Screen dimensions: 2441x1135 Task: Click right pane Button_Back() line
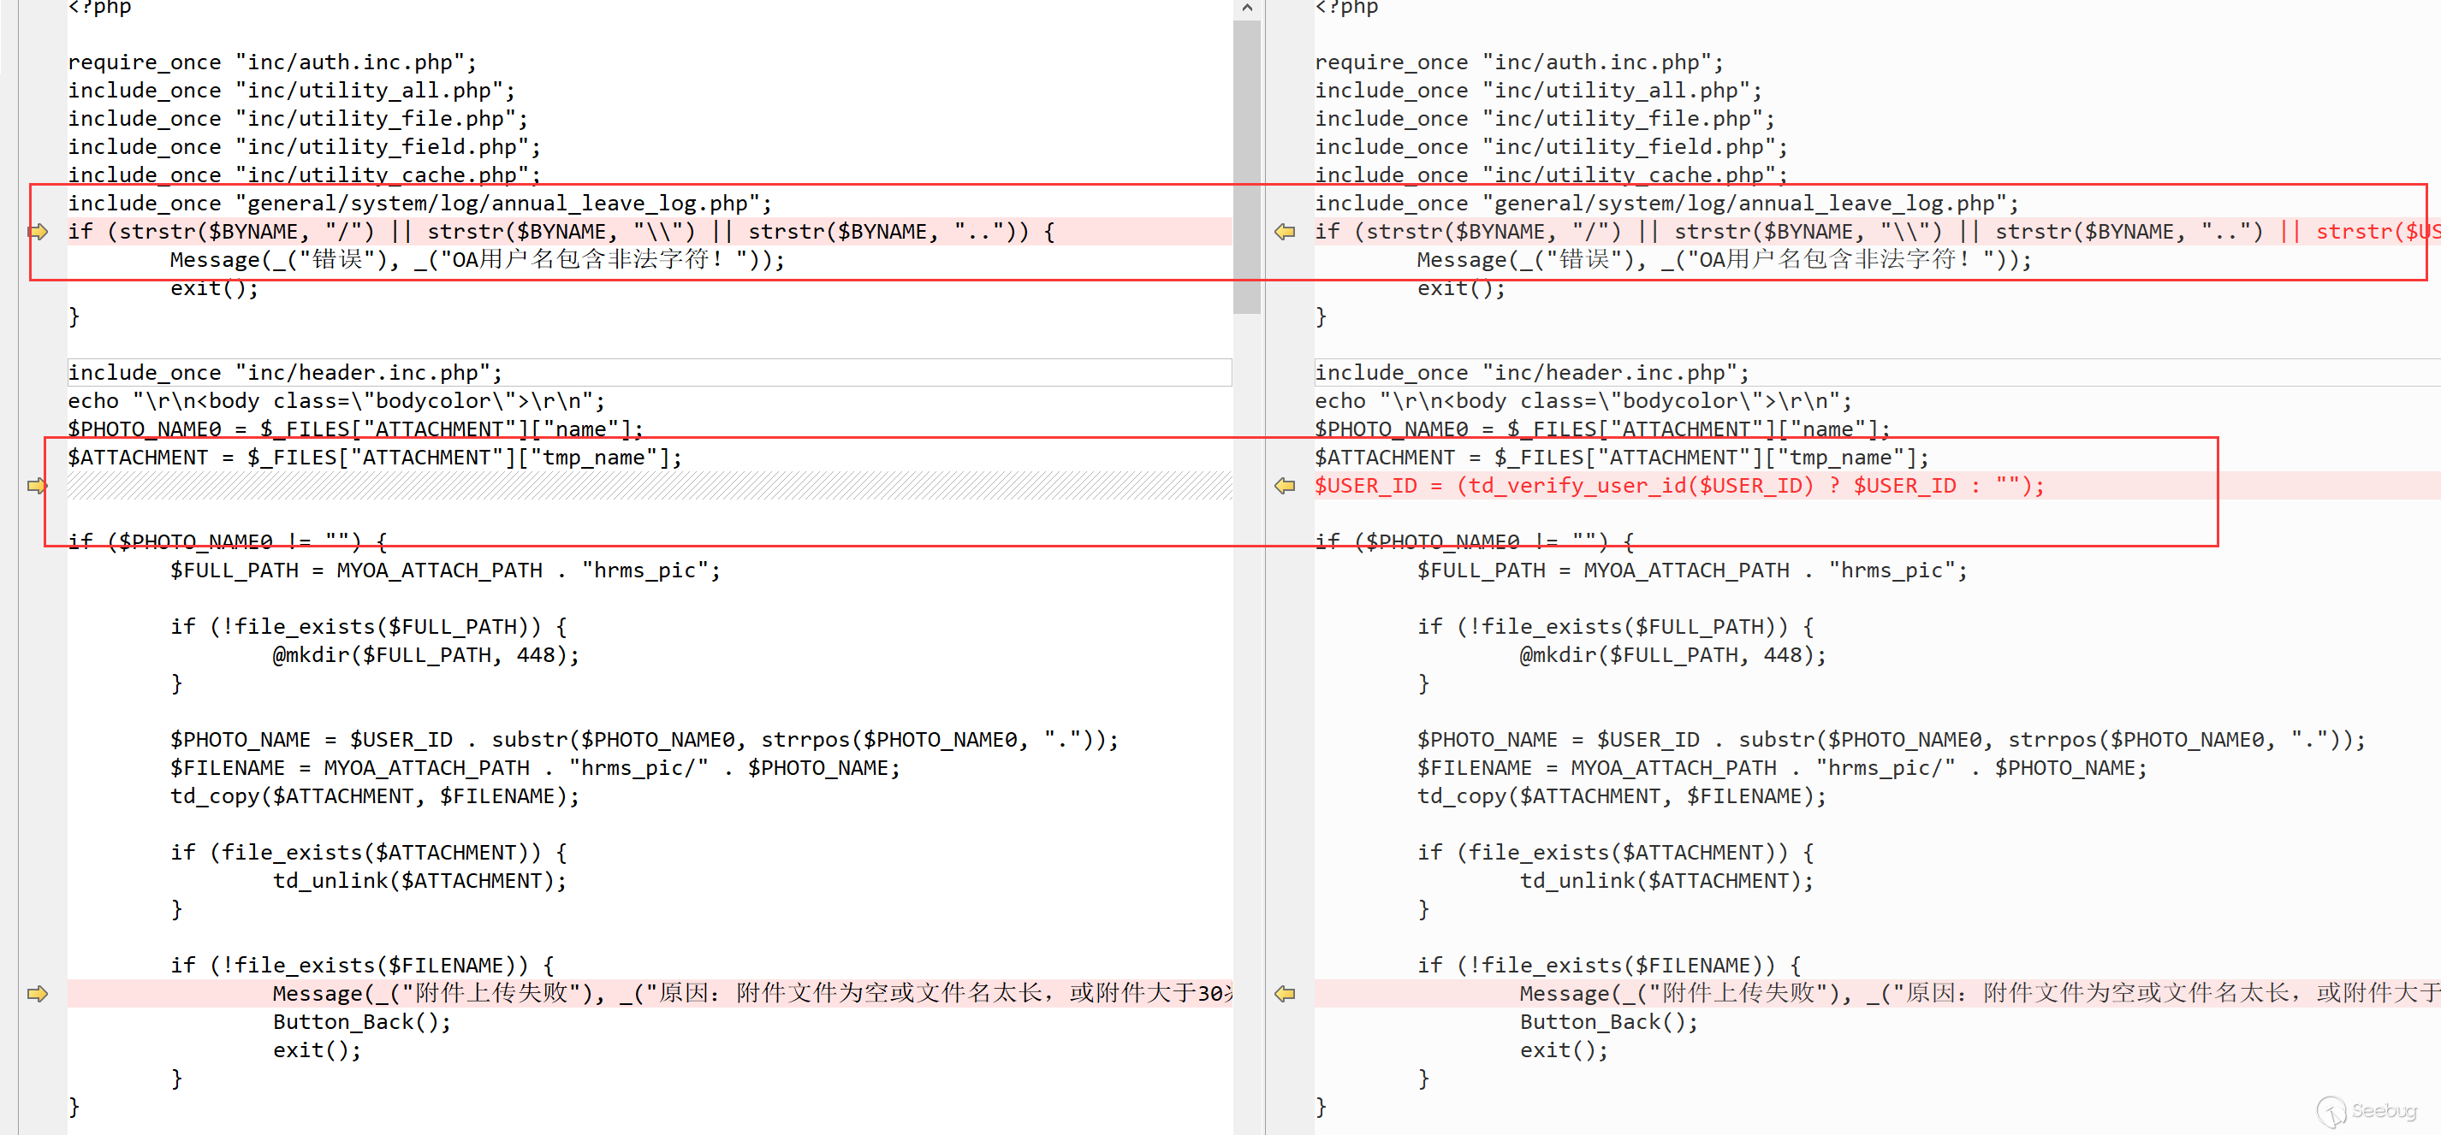tap(1608, 1021)
